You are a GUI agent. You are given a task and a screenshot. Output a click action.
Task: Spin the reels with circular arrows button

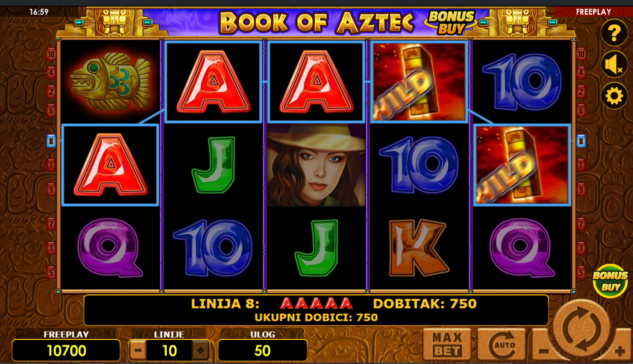pyautogui.click(x=581, y=327)
